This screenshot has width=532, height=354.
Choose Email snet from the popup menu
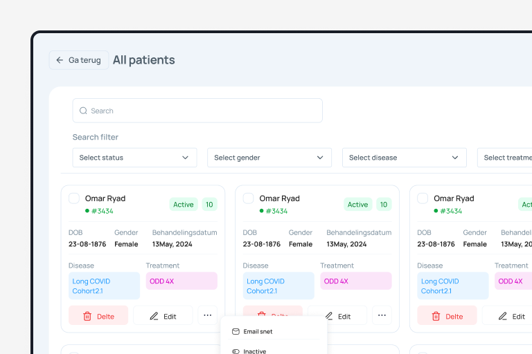pyautogui.click(x=258, y=332)
